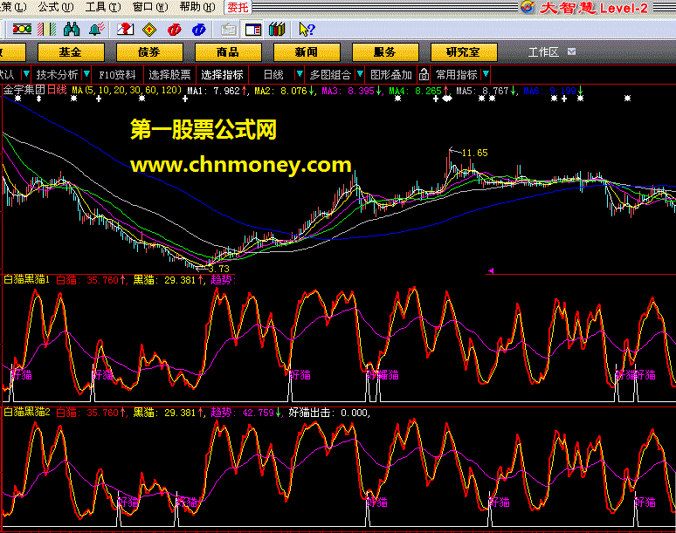Click the 工作区 label
The width and height of the screenshot is (676, 533).
543,52
